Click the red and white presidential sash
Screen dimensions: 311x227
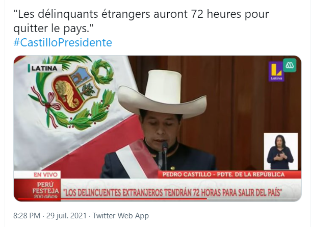tap(137, 159)
